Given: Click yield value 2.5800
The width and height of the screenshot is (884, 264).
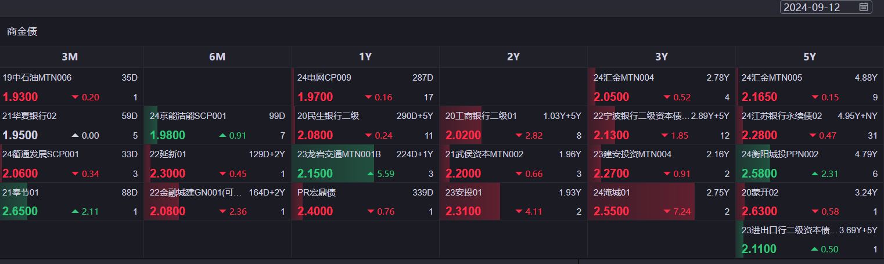Looking at the screenshot, I should click(760, 173).
